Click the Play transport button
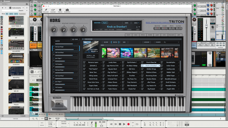228x128 pixels. tap(124, 124)
